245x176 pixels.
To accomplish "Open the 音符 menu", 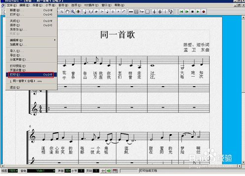I will tap(63, 5).
